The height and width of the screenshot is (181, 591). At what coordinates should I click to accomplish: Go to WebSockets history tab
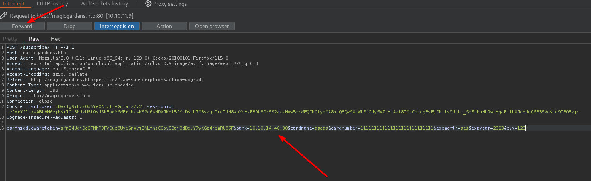click(x=104, y=4)
